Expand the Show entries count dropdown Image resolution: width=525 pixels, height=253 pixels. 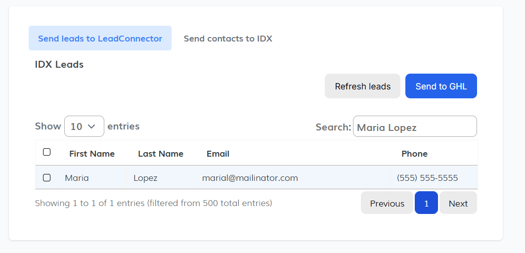pyautogui.click(x=84, y=126)
